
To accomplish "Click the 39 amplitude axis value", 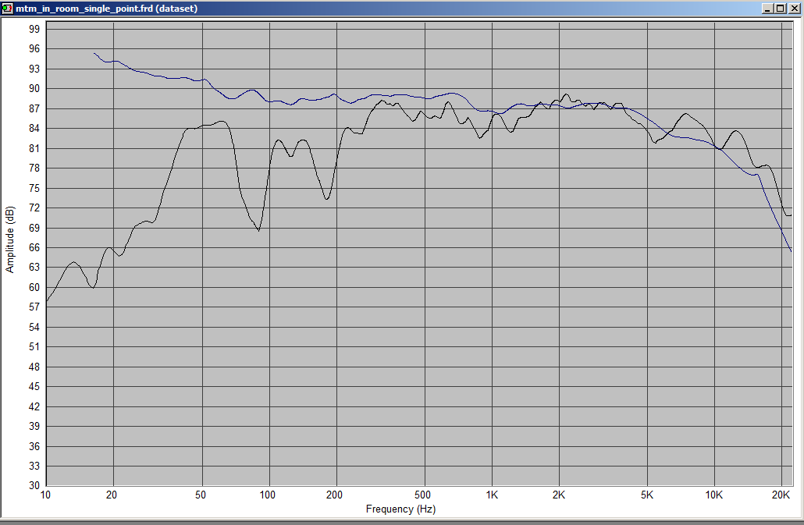I will tap(34, 426).
